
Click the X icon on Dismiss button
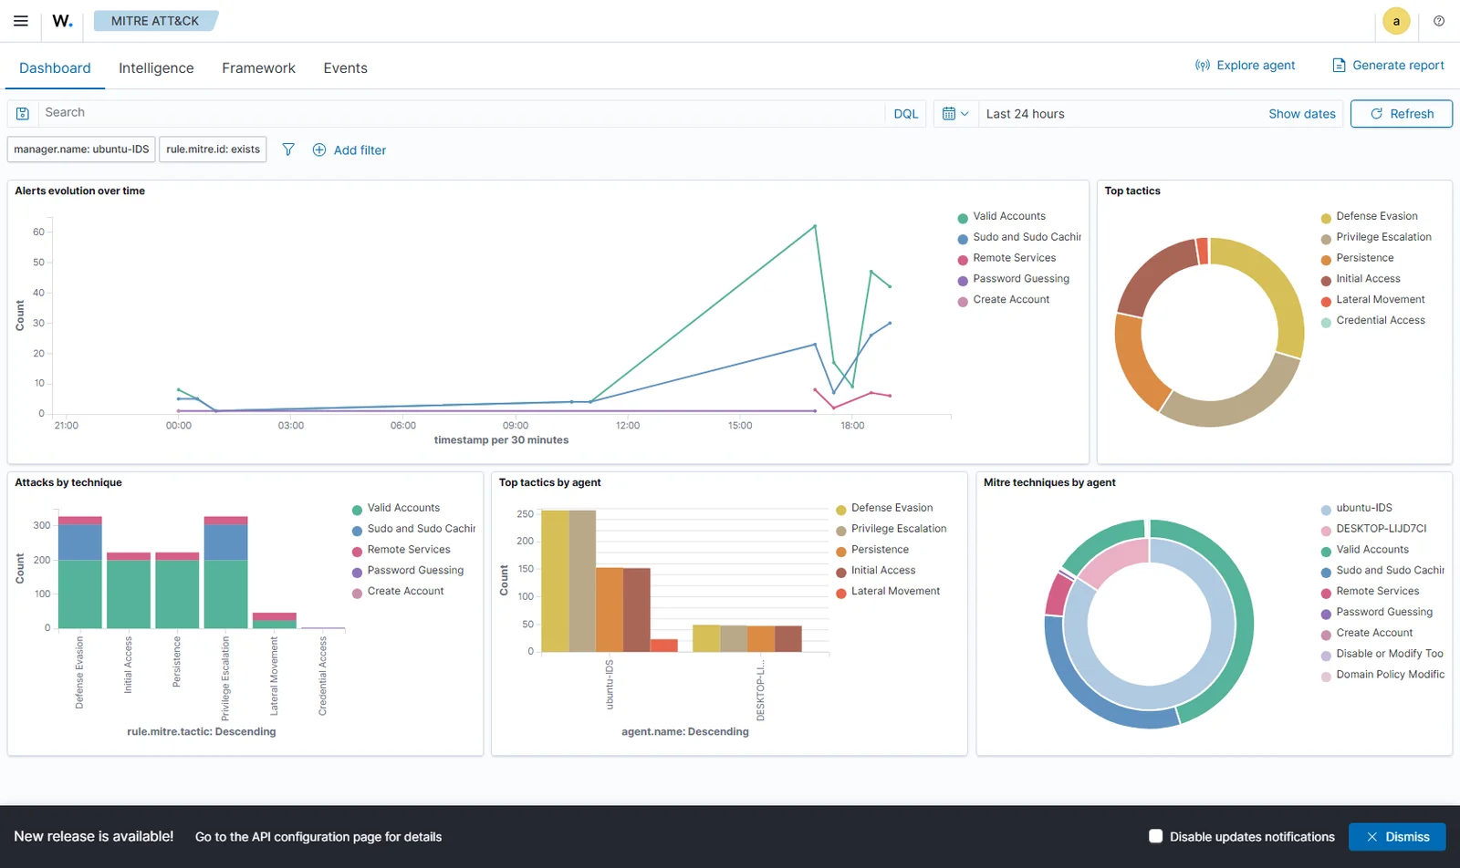(1371, 837)
